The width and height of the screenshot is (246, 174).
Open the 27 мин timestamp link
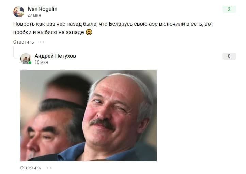(x=34, y=15)
